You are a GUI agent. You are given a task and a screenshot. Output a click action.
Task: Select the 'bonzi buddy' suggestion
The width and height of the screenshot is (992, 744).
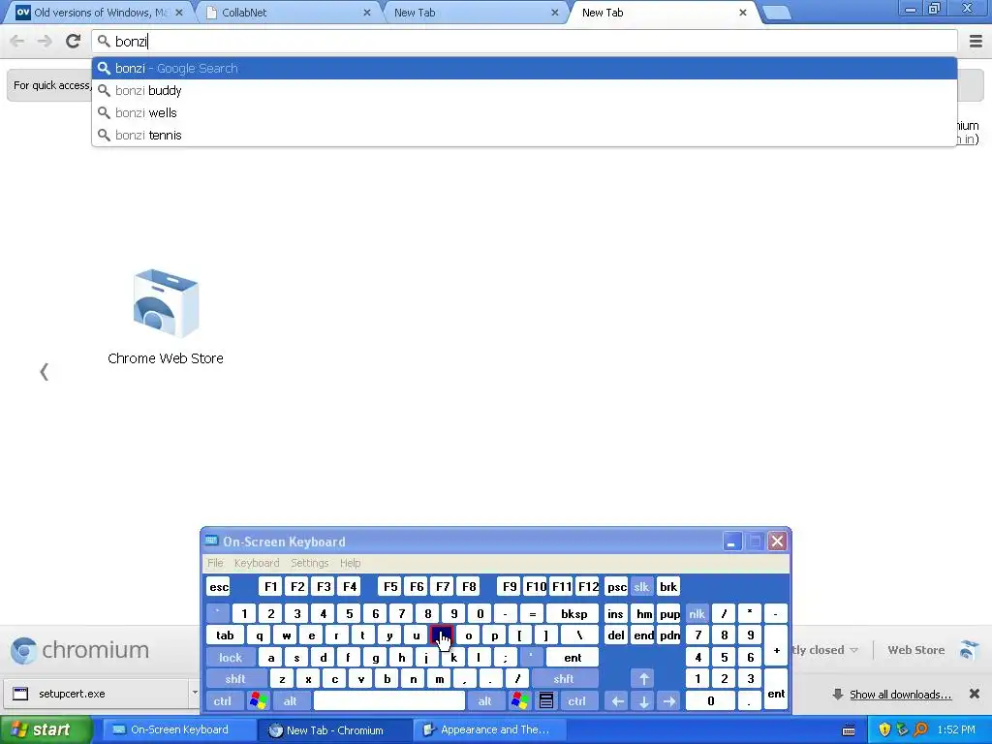point(524,90)
